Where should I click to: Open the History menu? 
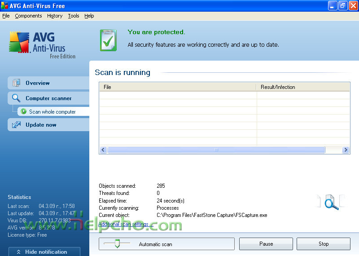pyautogui.click(x=55, y=16)
